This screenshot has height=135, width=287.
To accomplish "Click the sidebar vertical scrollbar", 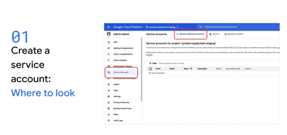I will tap(141, 70).
